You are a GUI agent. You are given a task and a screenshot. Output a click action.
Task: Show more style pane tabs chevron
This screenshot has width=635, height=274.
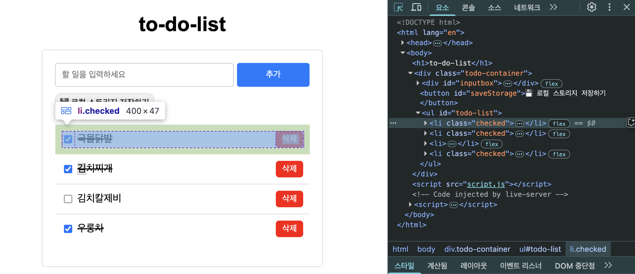click(608, 265)
